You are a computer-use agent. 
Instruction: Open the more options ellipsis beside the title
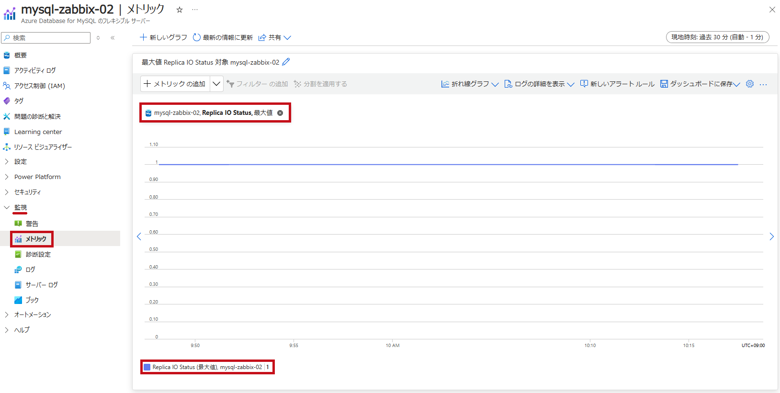click(x=195, y=10)
